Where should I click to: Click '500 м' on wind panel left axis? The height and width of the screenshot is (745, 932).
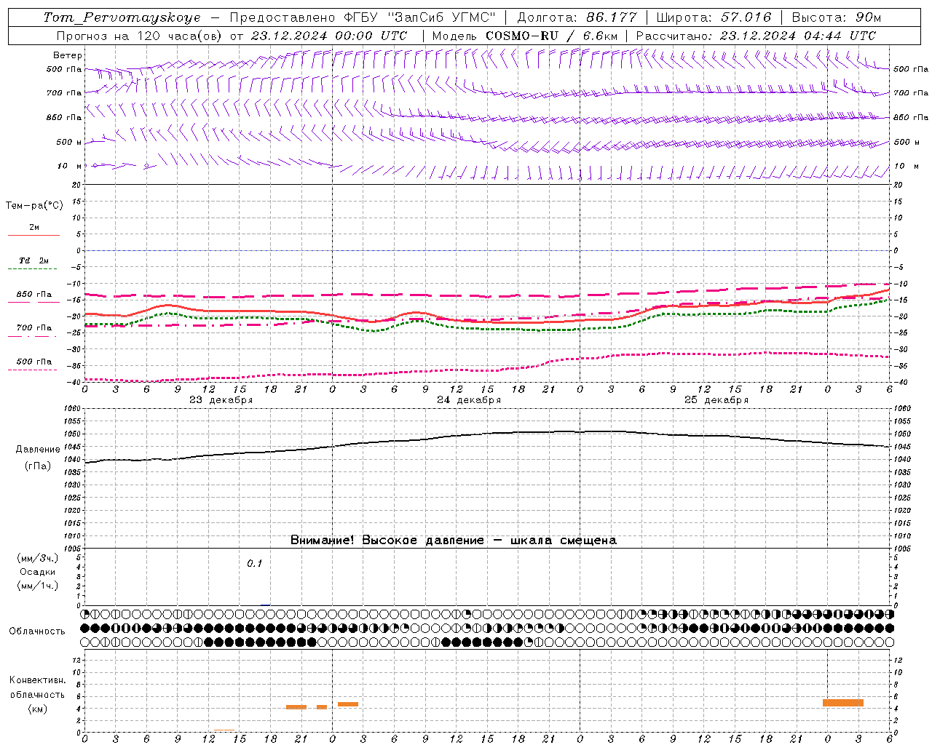tap(69, 142)
